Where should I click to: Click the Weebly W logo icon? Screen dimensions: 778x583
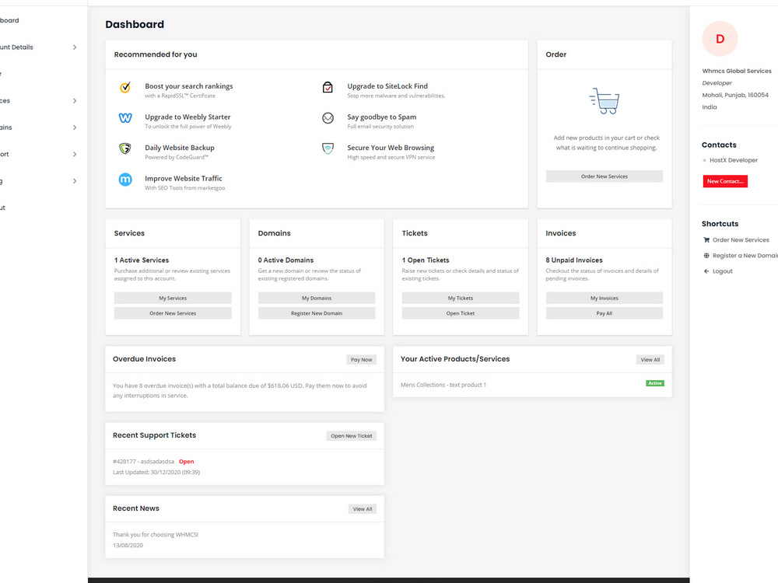(125, 118)
